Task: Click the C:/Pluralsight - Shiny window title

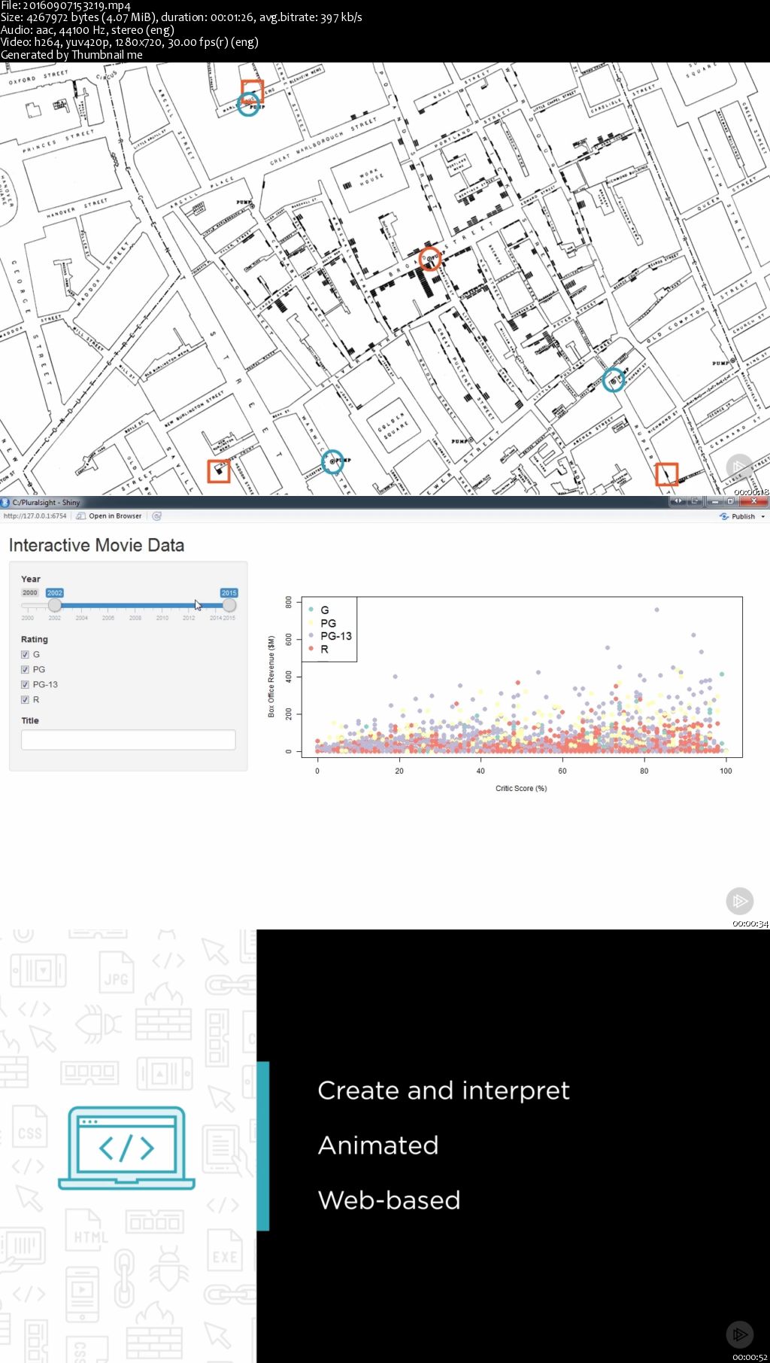Action: (46, 502)
